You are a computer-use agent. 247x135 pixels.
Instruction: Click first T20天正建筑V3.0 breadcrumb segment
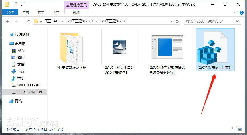click(x=79, y=21)
